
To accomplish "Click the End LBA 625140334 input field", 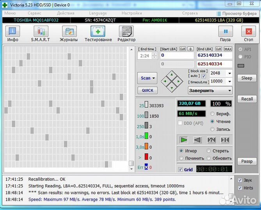I will pos(215,55).
